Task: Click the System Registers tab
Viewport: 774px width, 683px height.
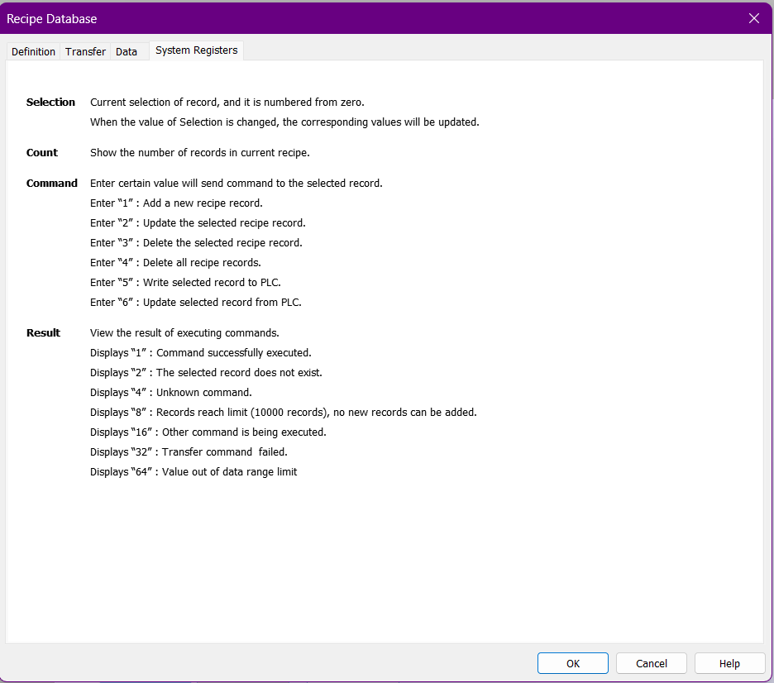Action: coord(196,50)
